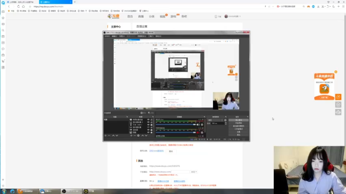Toggle visibility of 显示器采集 2 source

pos(148,122)
